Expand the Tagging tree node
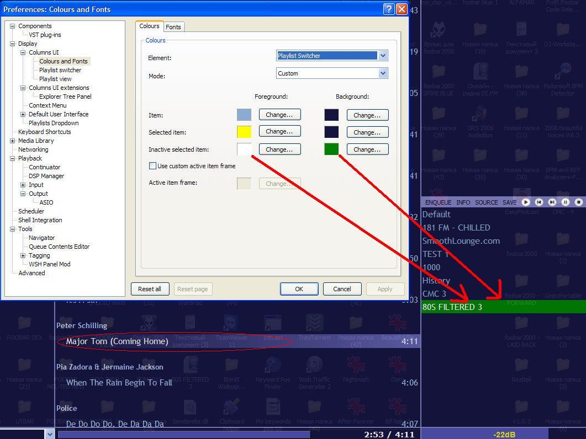The height and width of the screenshot is (439, 586). point(23,255)
